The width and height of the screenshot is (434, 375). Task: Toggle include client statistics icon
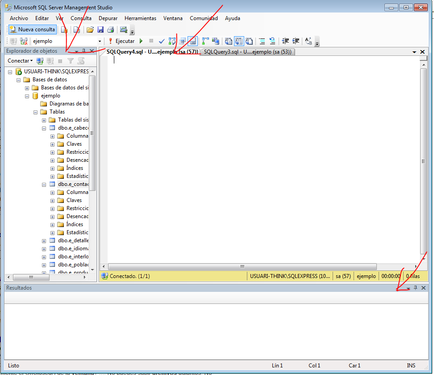click(215, 41)
